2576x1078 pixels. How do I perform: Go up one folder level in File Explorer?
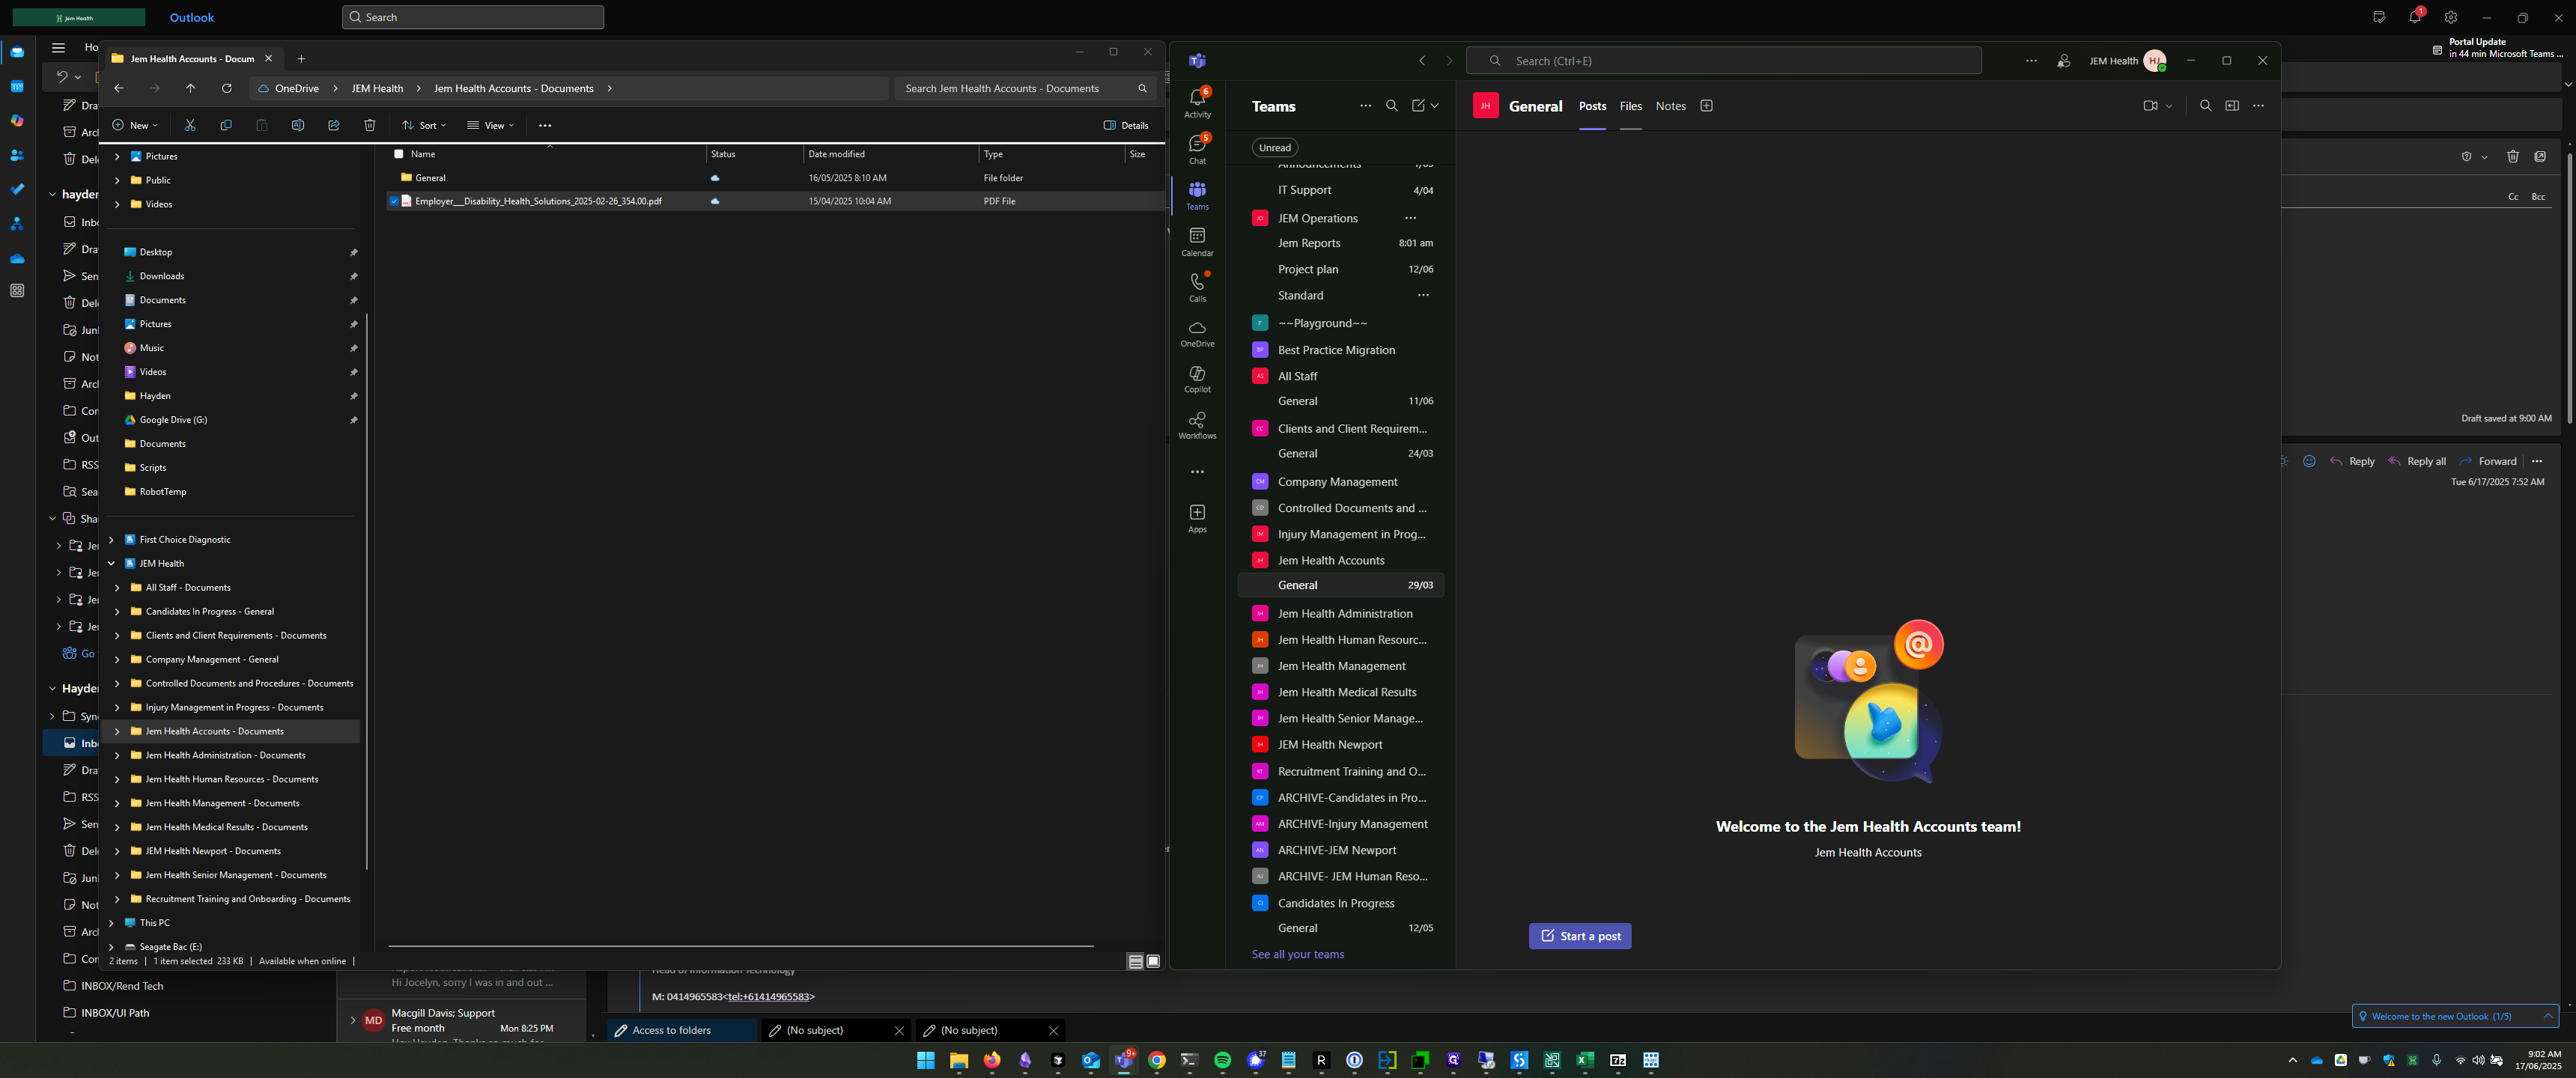[x=191, y=88]
